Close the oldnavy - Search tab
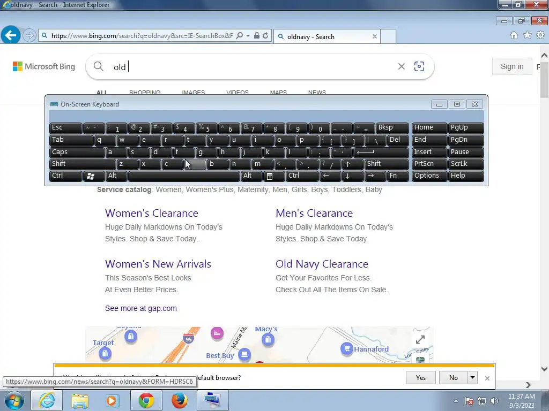549x411 pixels. [374, 36]
